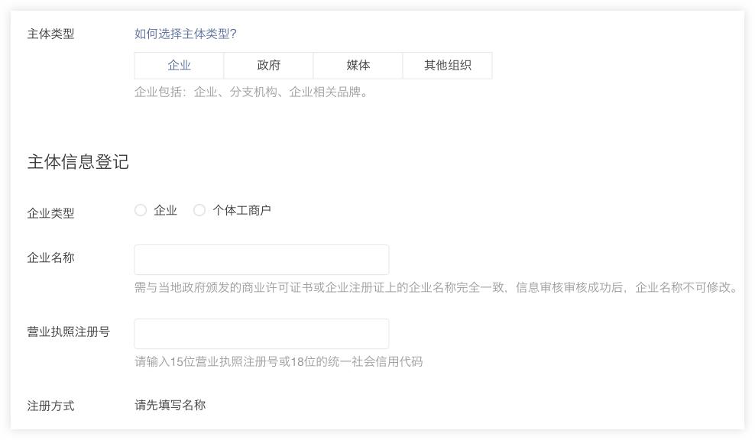The image size is (755, 440).
Task: Select the currently active 企业 tab
Action: tap(180, 66)
